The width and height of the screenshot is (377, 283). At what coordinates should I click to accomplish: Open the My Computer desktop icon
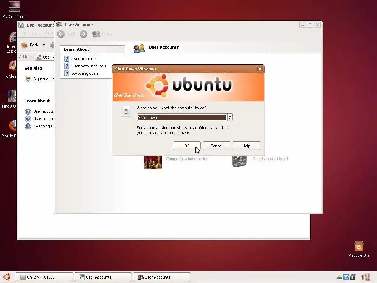click(14, 10)
